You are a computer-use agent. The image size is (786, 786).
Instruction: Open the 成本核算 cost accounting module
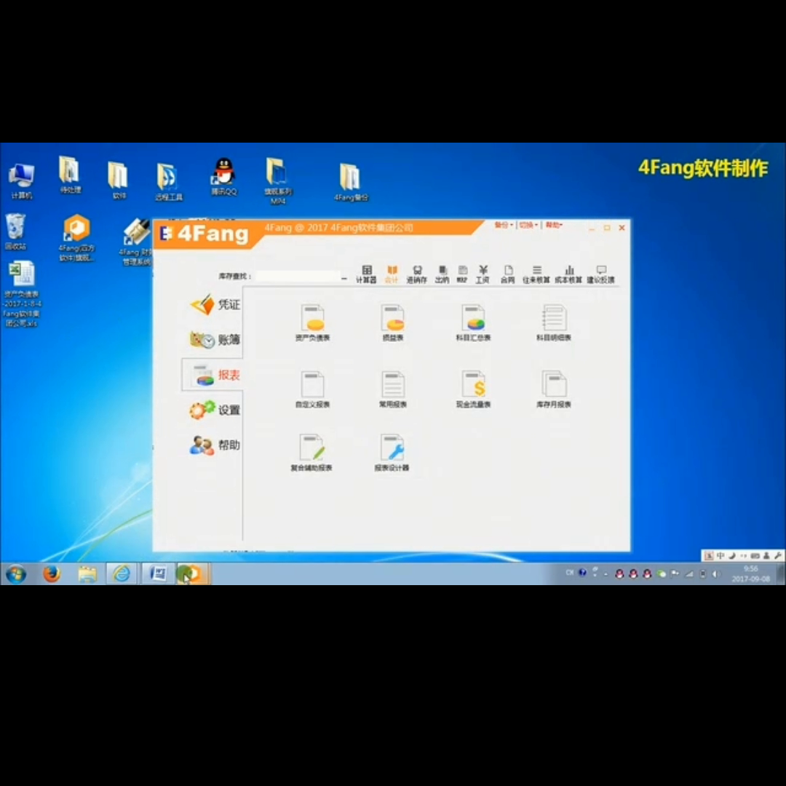point(568,274)
